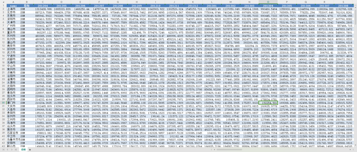The width and height of the screenshot is (357, 152).
Task: Open the 总和 sheet tab
Action: pyautogui.click(x=23, y=150)
